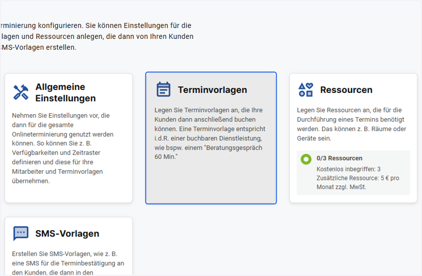Open the Ressourcen card title

(x=346, y=90)
